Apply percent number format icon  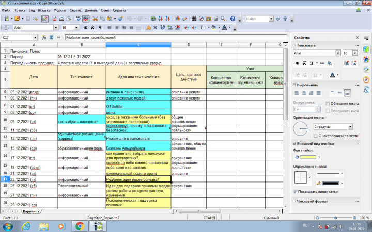pyautogui.click(x=155, y=28)
